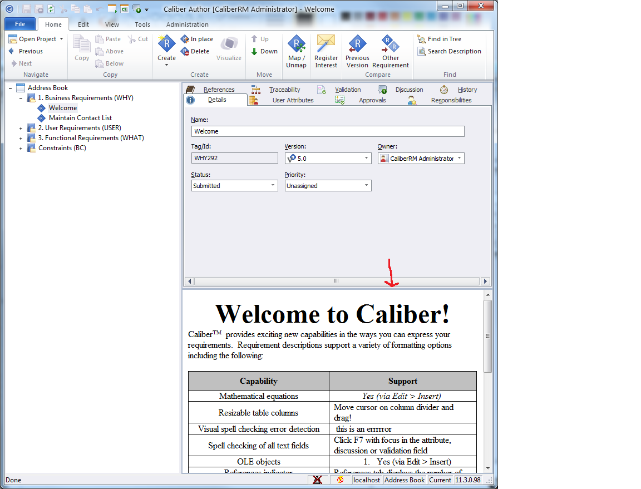Viewport: 641px width, 489px height.
Task: Click the description pane vertical scrollbar thumb
Action: [x=487, y=336]
